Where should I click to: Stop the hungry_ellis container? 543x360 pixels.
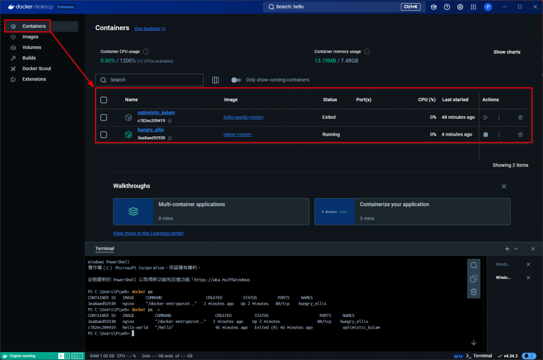click(486, 135)
